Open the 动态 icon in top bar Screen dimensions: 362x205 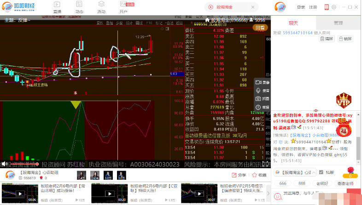click(x=79, y=7)
